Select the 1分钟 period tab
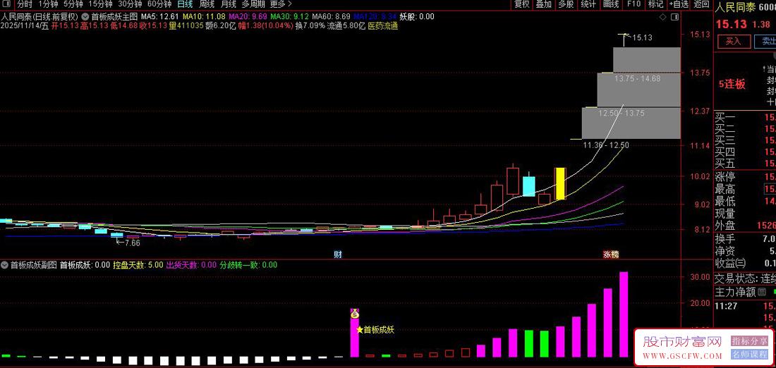 pos(47,4)
